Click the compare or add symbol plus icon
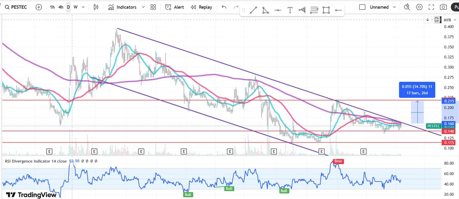Image resolution: width=459 pixels, height=199 pixels. coord(39,7)
